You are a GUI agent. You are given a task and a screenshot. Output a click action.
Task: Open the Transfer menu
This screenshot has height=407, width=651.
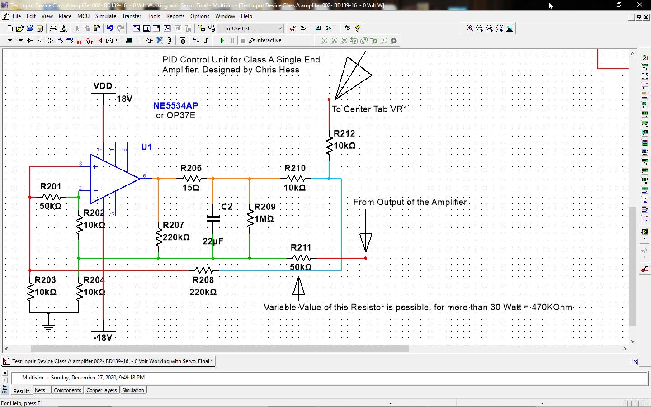click(x=132, y=16)
